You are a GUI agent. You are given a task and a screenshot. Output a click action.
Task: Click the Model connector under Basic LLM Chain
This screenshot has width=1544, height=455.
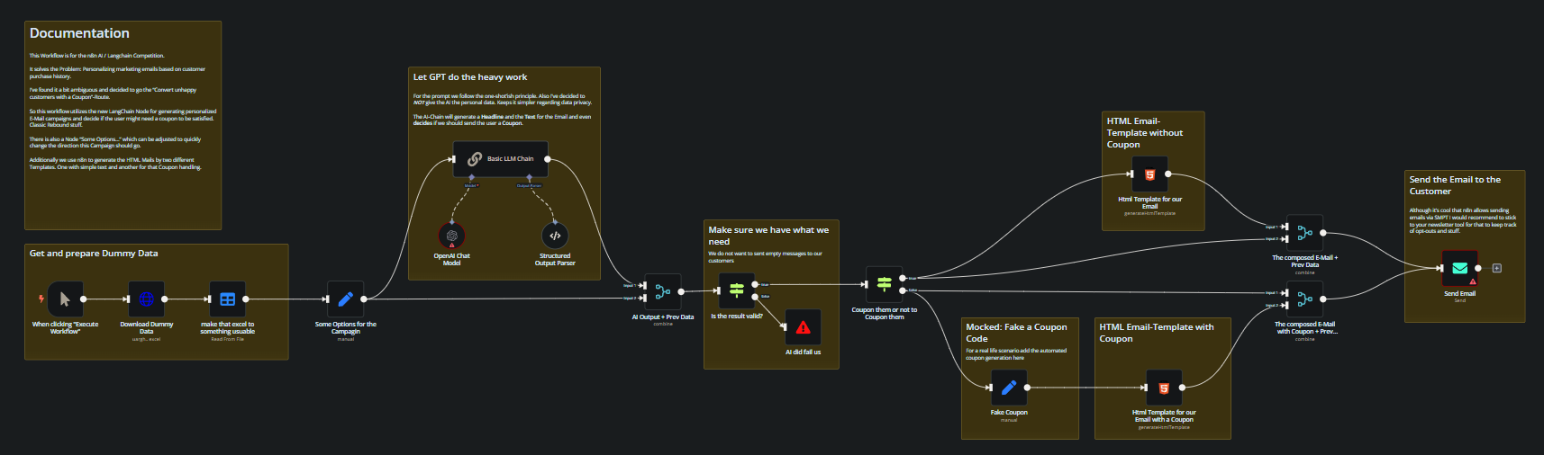tap(471, 178)
